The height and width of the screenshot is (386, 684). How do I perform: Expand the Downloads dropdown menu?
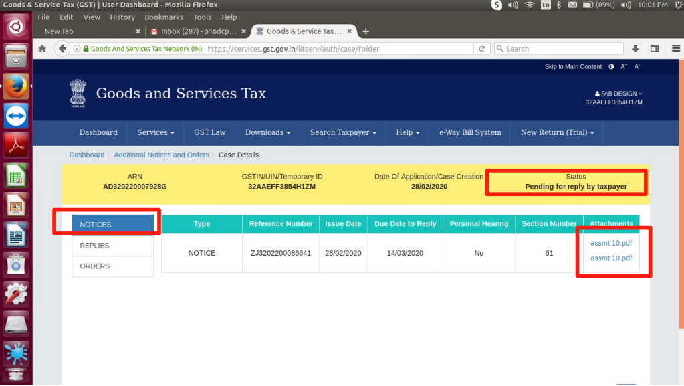coord(267,132)
